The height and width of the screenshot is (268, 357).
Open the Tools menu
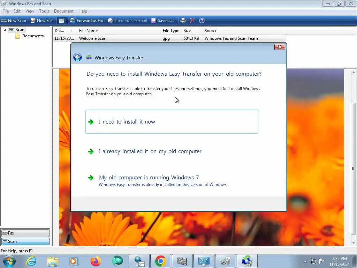click(x=44, y=11)
